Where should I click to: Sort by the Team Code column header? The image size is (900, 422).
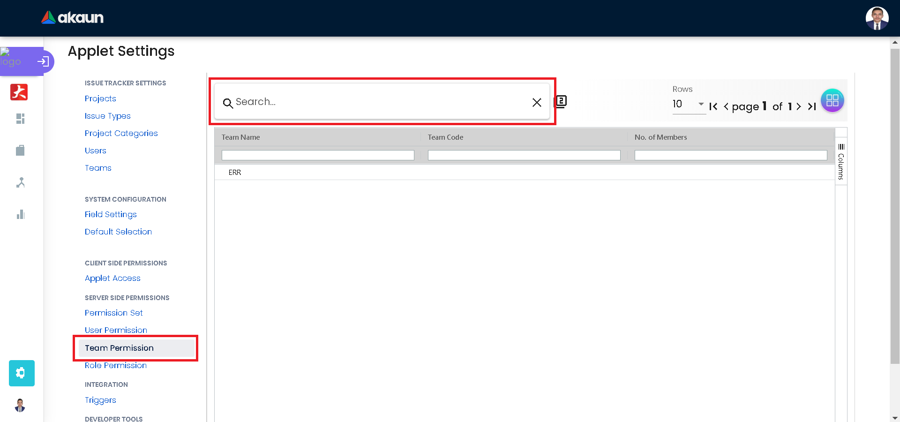tap(445, 137)
